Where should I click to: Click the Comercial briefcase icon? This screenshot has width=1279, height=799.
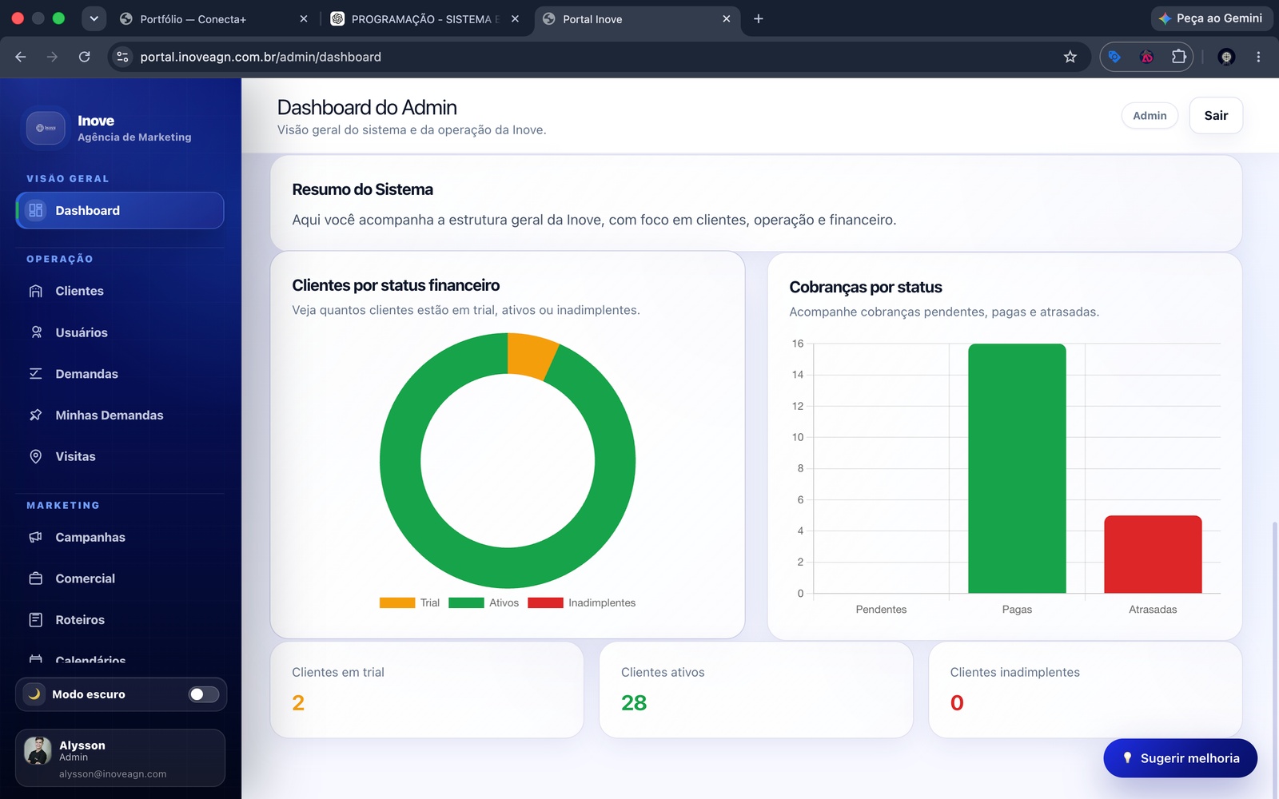click(x=36, y=578)
